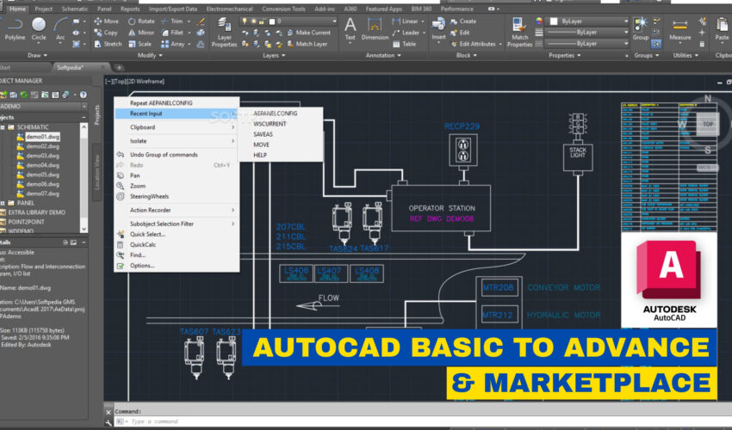Select WSCURRENT from recent input
Screen dimensions: 732x430
281,124
